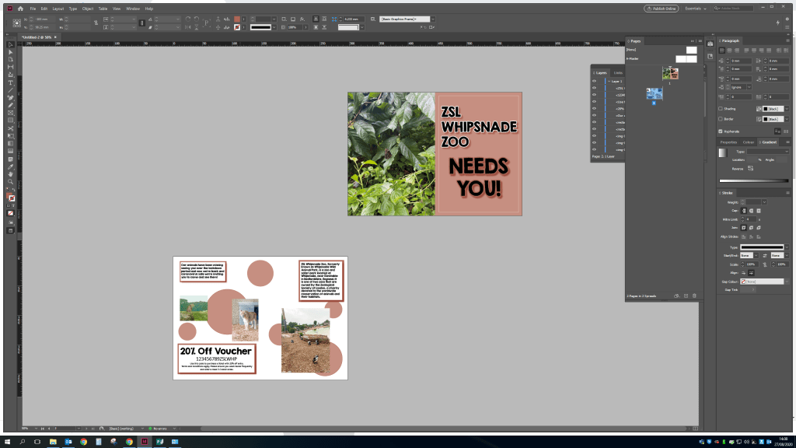The width and height of the screenshot is (796, 448).
Task: Create new page in Pages panel
Action: click(686, 296)
